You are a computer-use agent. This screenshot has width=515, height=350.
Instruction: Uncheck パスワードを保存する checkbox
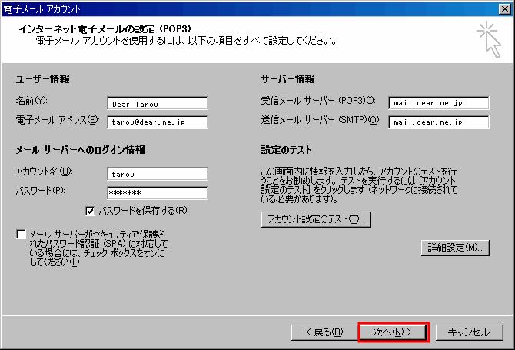point(90,211)
